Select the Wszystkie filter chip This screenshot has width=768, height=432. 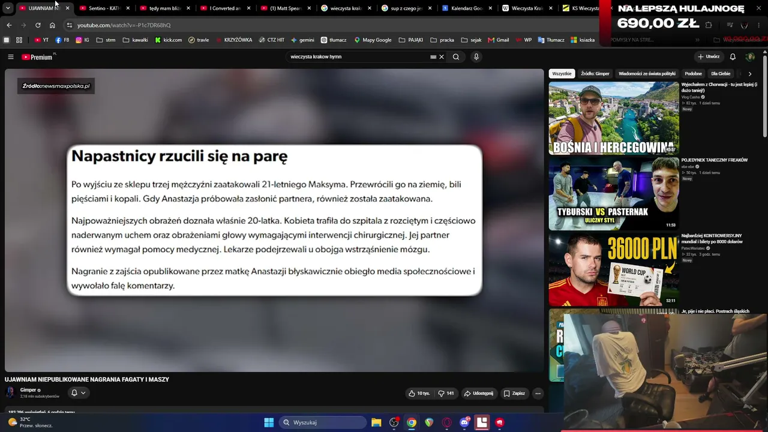pos(562,74)
